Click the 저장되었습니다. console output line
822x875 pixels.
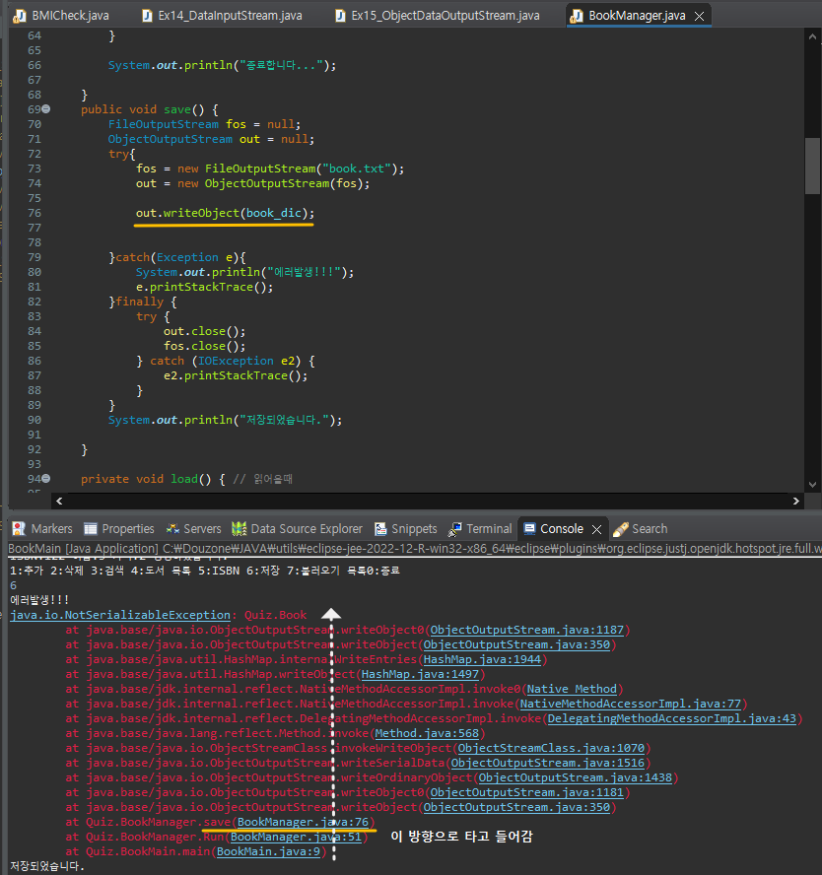(x=47, y=866)
